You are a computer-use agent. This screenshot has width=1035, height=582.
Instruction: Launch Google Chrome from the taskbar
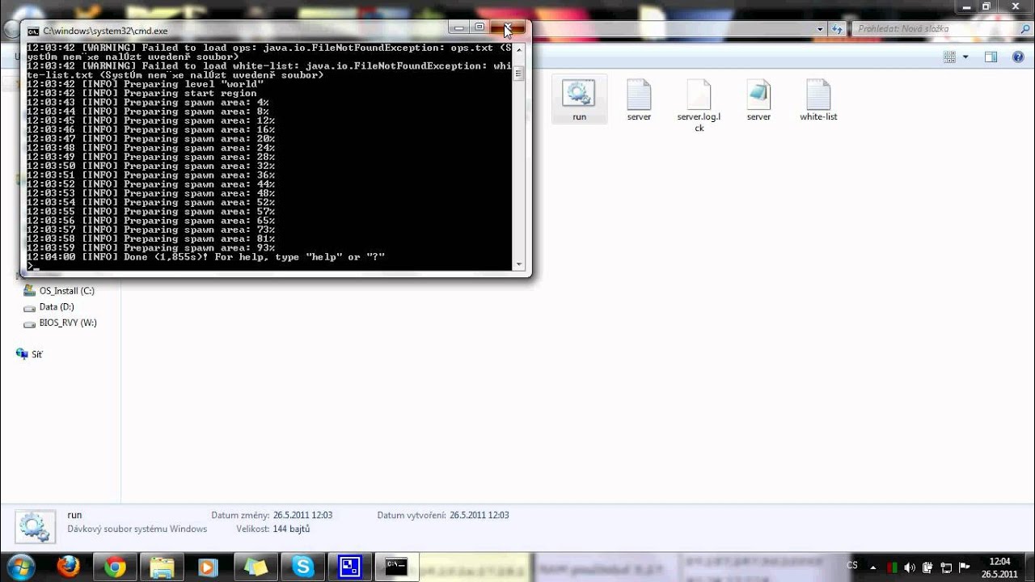115,567
